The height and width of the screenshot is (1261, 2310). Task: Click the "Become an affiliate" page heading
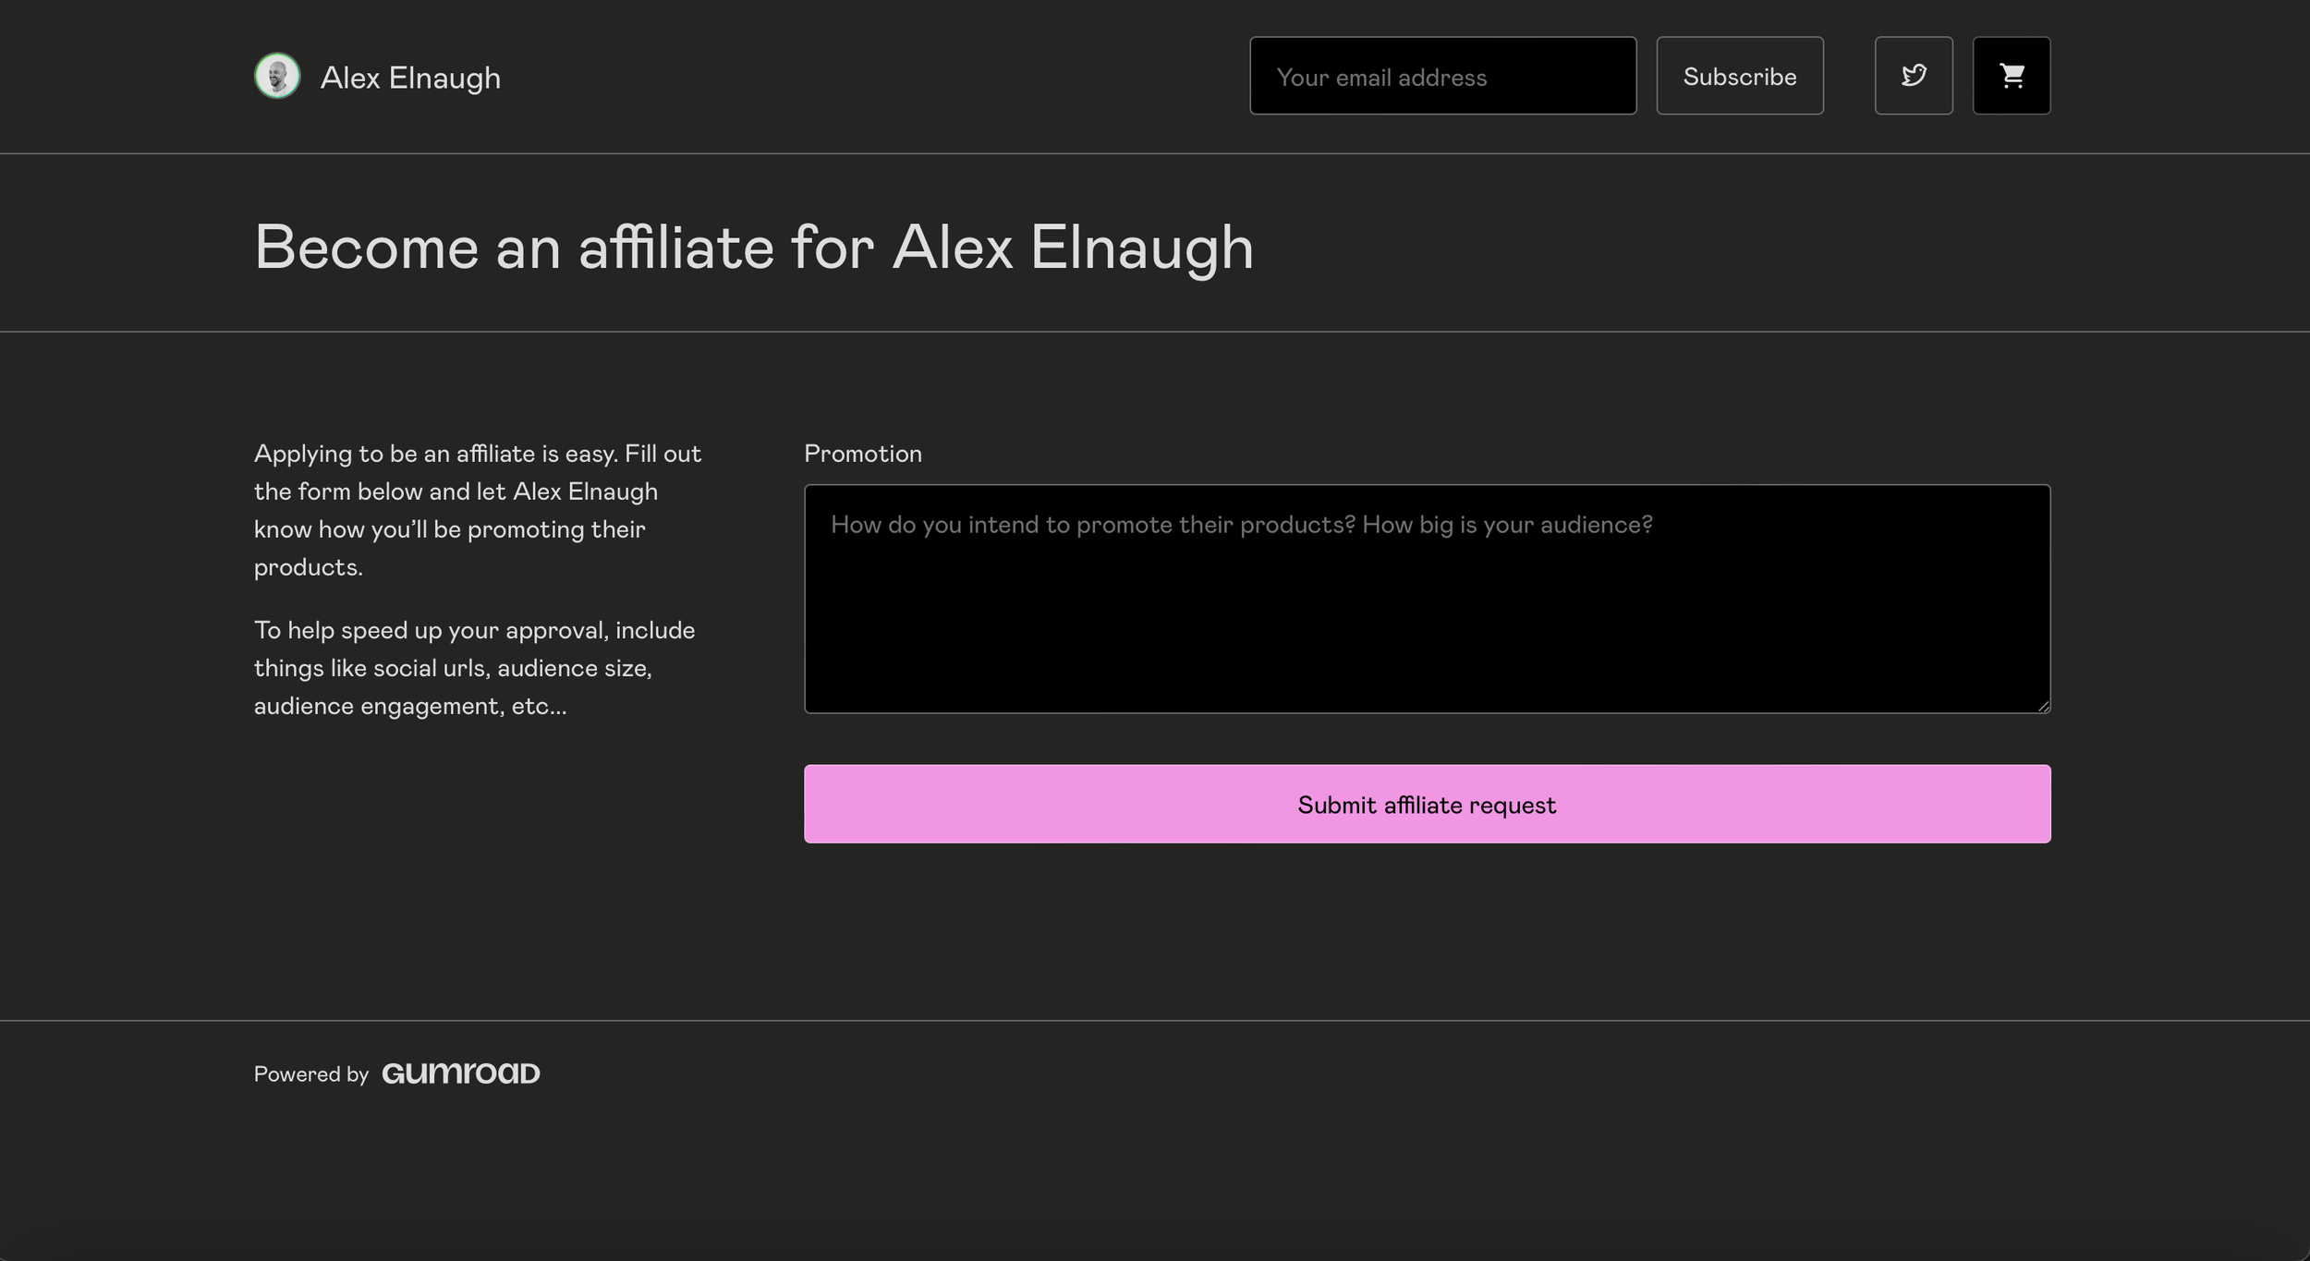point(753,247)
